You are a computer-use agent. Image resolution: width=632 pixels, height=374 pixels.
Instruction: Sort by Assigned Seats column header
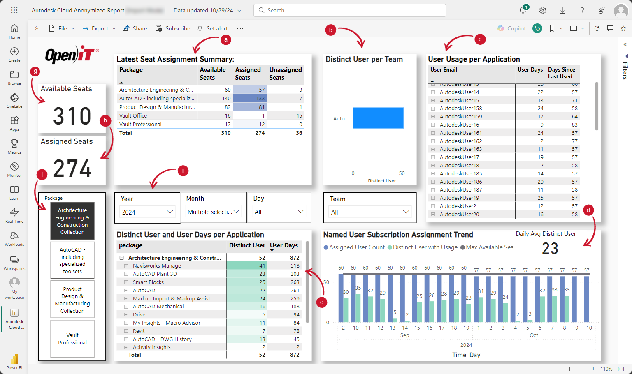248,74
